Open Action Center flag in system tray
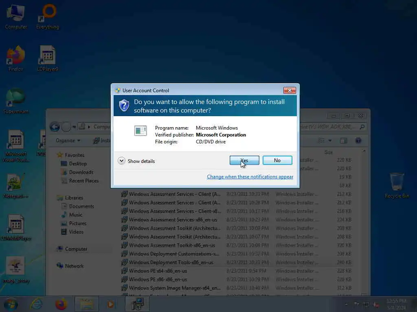 (356, 304)
